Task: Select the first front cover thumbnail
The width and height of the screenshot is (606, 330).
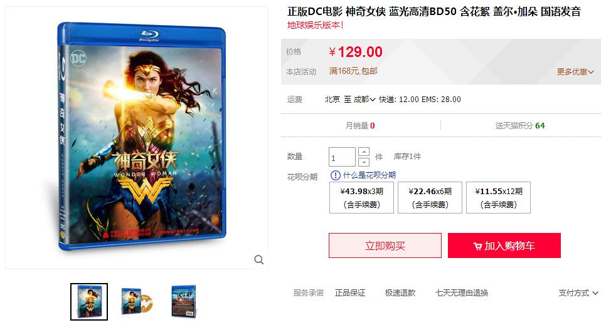Action: tap(89, 302)
